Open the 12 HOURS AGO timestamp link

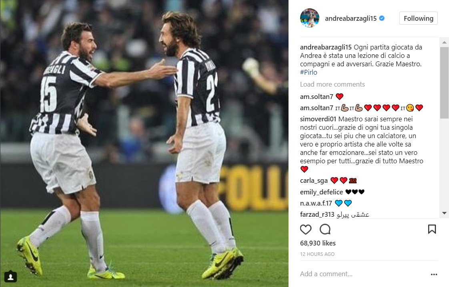[317, 254]
